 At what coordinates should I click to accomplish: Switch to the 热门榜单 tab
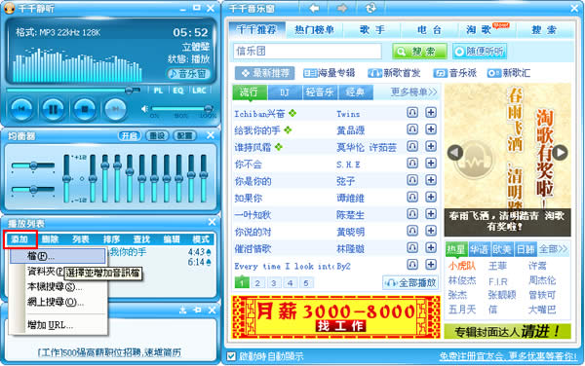(x=315, y=30)
